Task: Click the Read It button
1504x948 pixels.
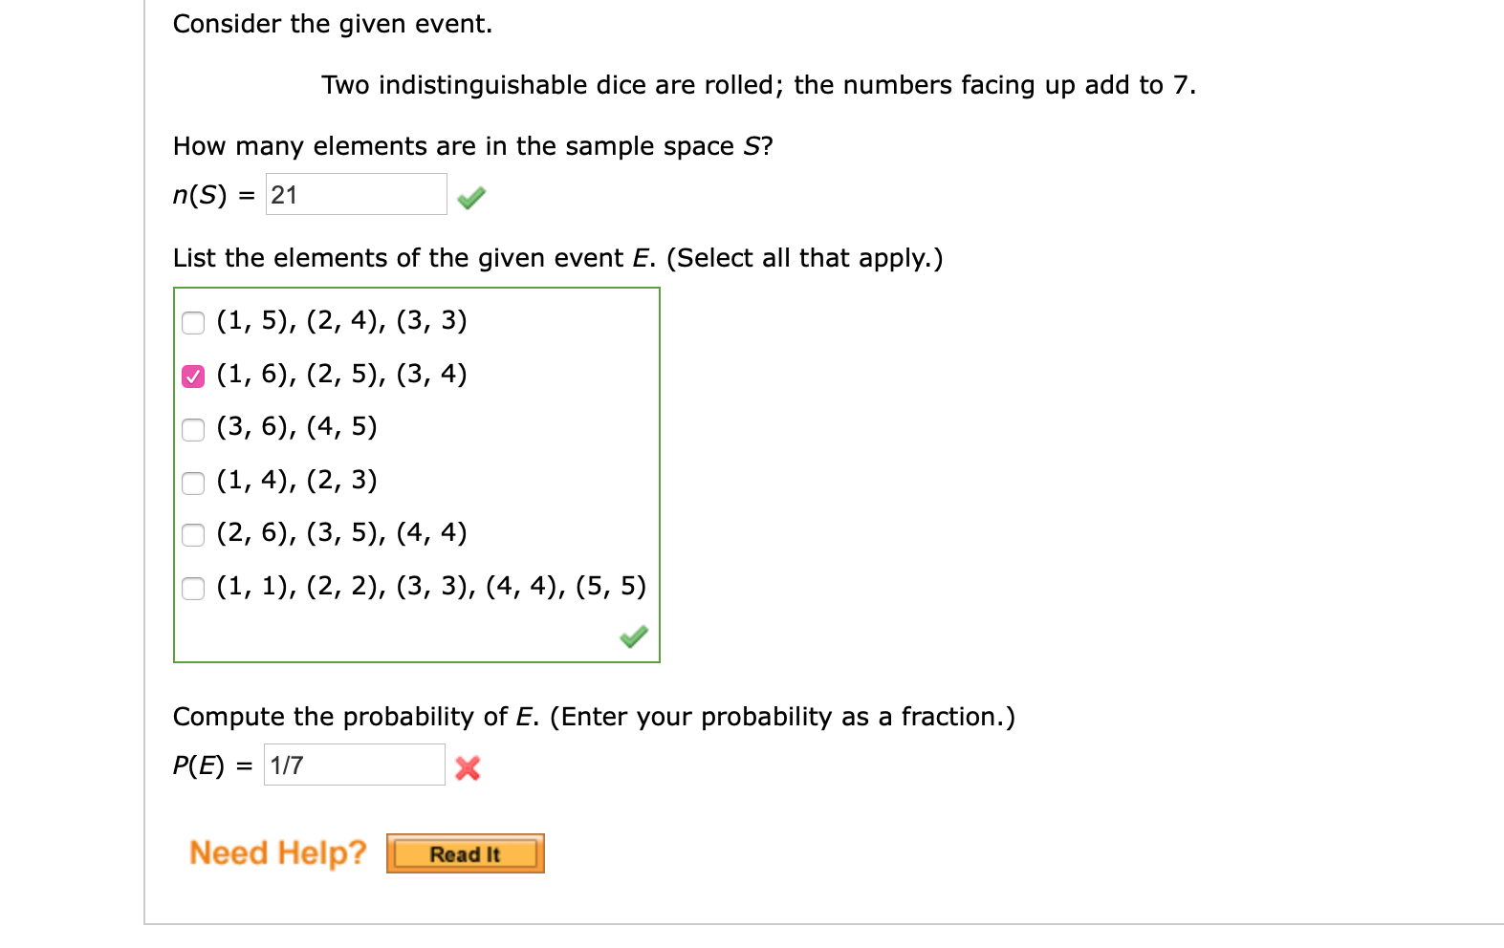Action: click(464, 853)
